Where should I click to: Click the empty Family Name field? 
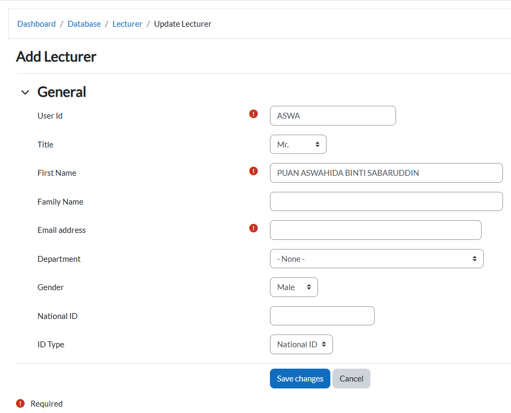(386, 201)
